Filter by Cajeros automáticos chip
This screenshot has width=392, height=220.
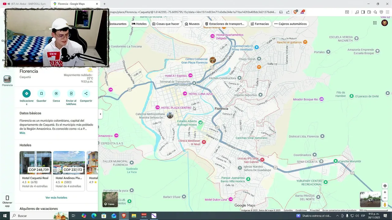coord(291,24)
